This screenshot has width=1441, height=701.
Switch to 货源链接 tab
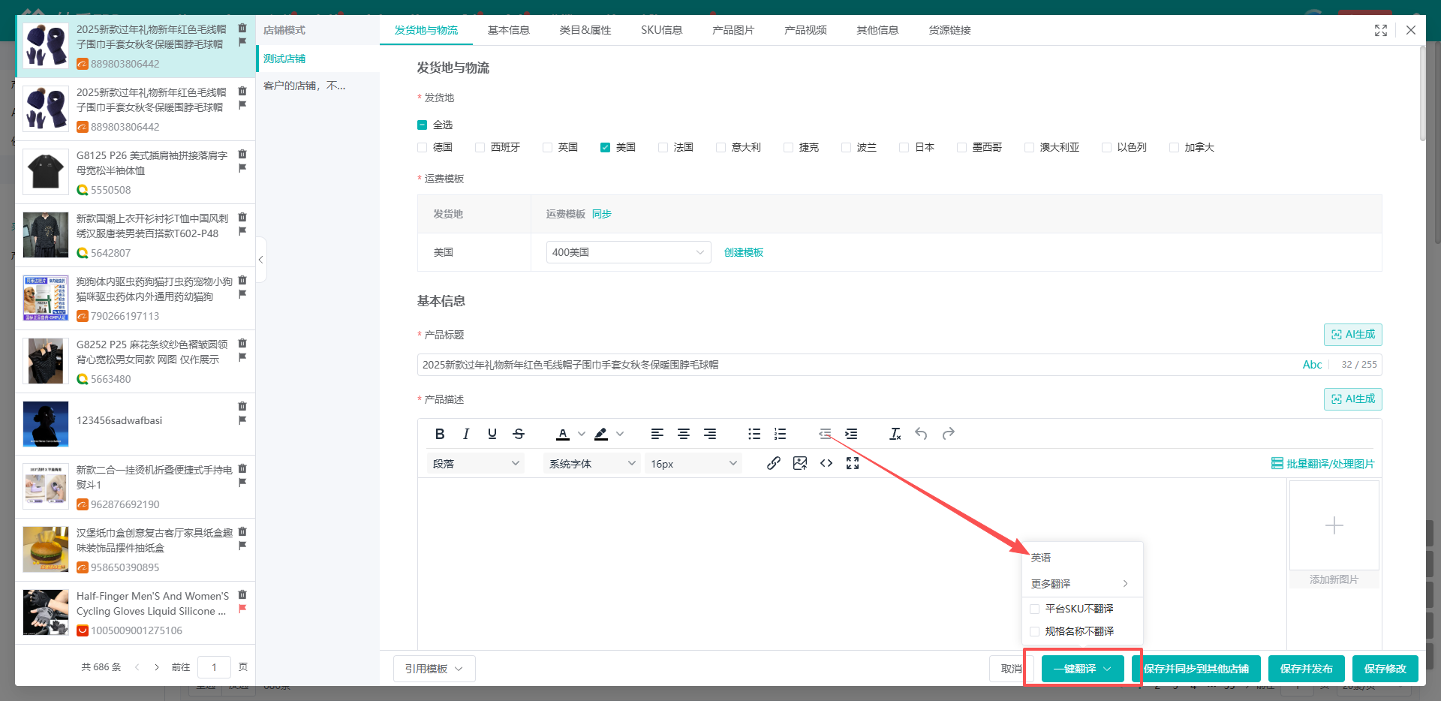(949, 30)
